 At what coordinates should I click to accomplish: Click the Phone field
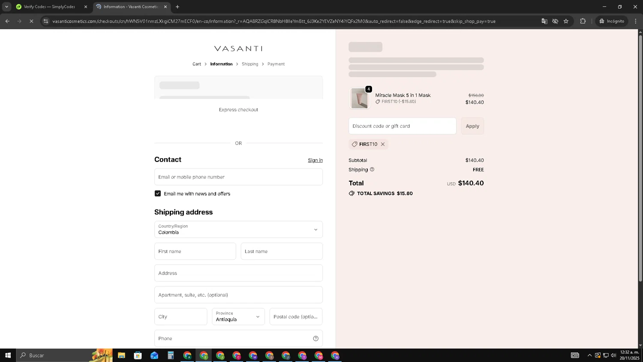tap(238, 338)
